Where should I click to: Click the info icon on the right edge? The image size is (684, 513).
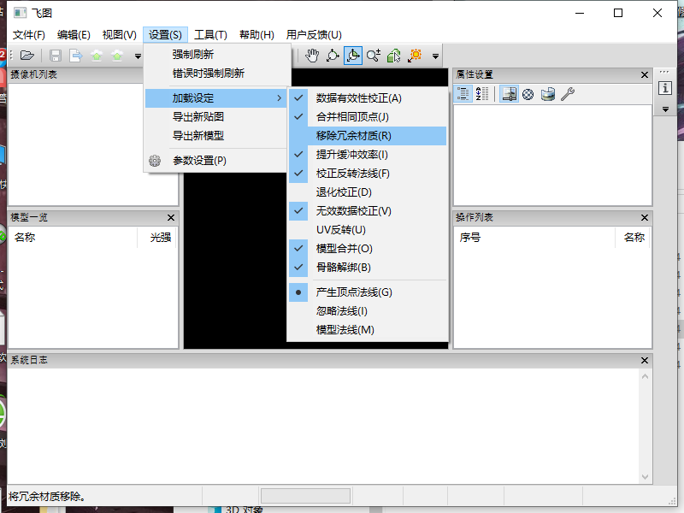point(665,87)
